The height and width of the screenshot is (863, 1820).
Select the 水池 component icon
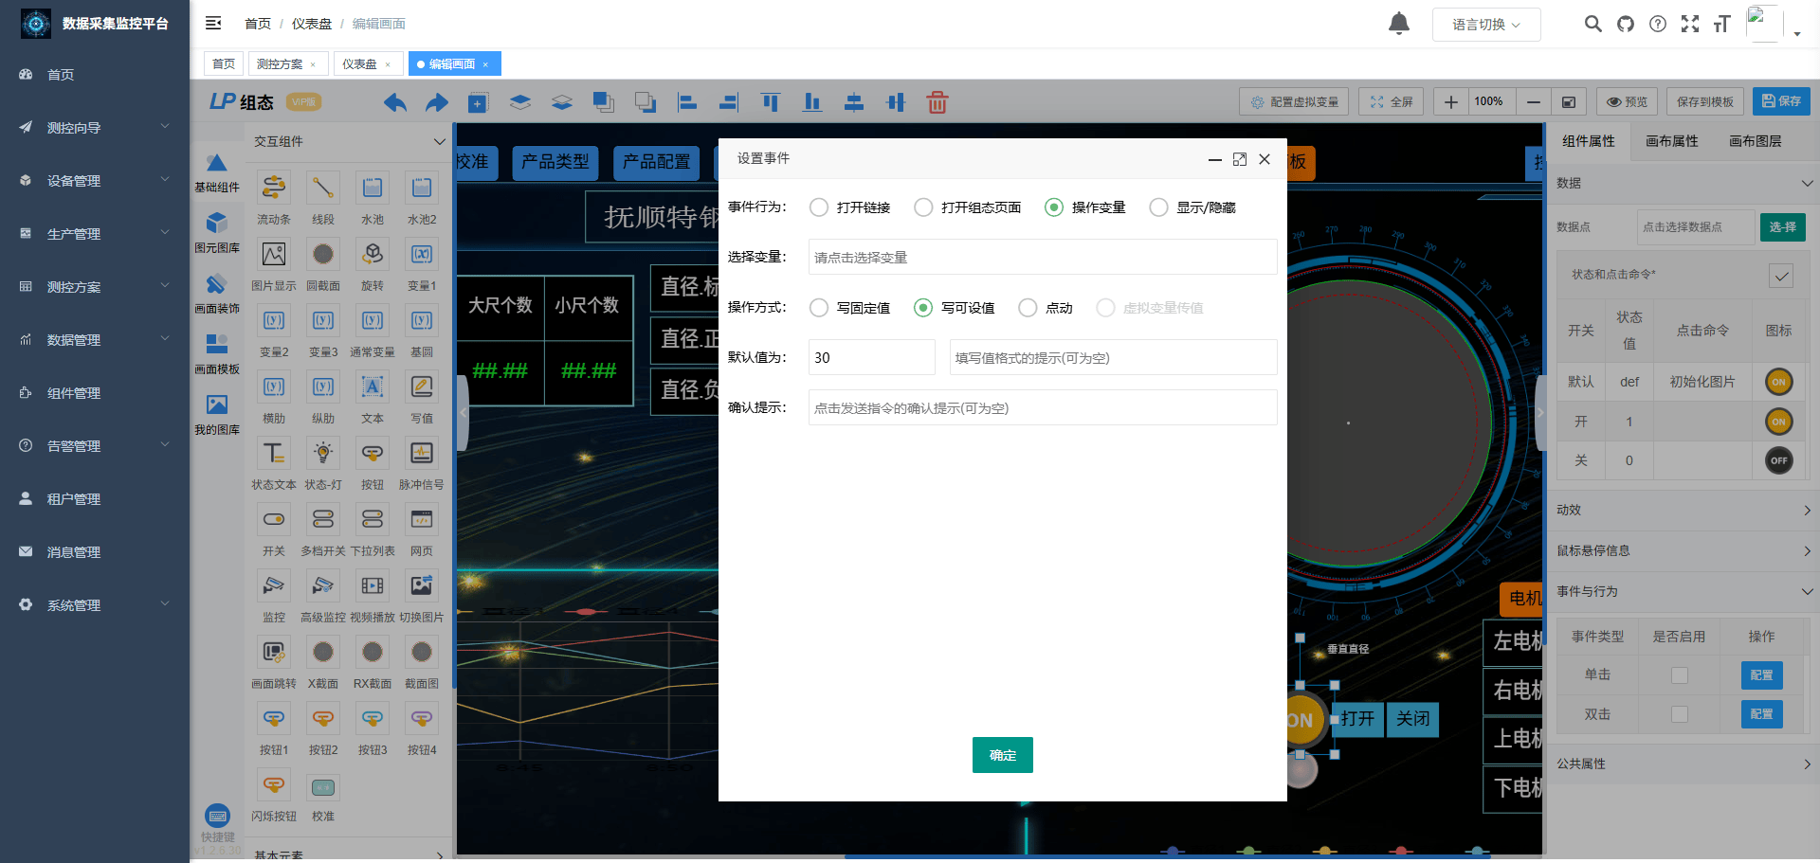tap(373, 189)
